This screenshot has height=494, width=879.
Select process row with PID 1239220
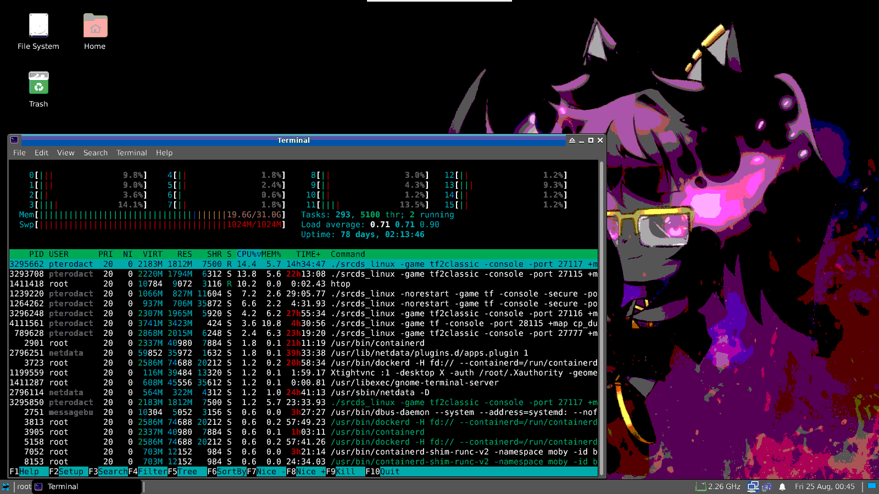(x=303, y=294)
